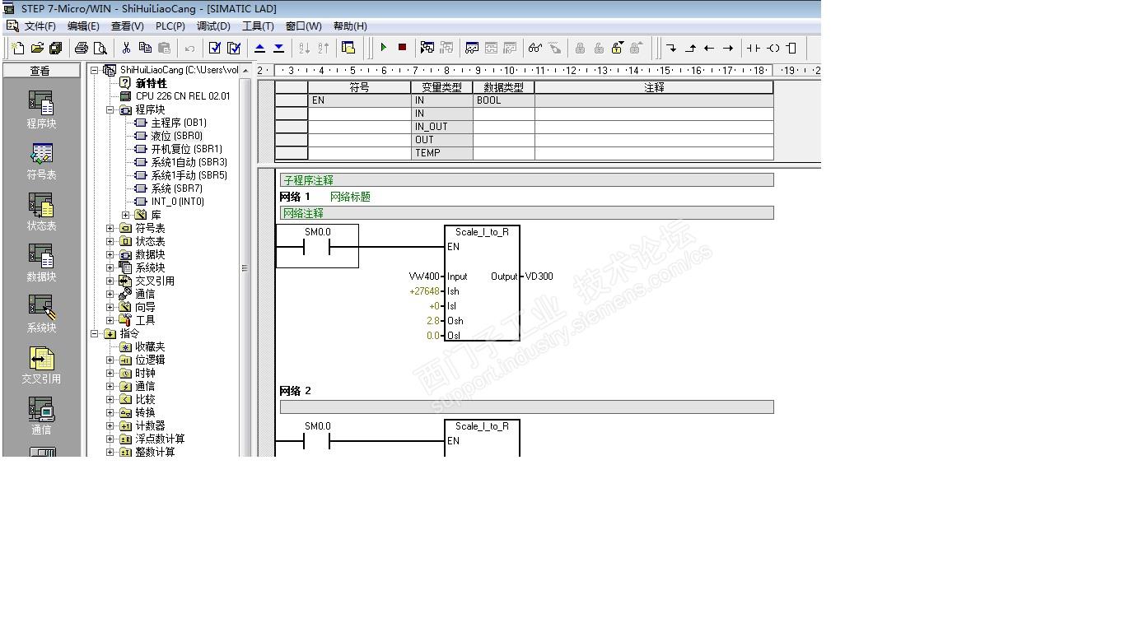Insert a line left in ladder

tap(709, 48)
